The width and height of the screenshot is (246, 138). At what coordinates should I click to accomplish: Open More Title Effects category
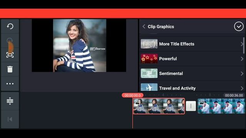tap(192, 44)
